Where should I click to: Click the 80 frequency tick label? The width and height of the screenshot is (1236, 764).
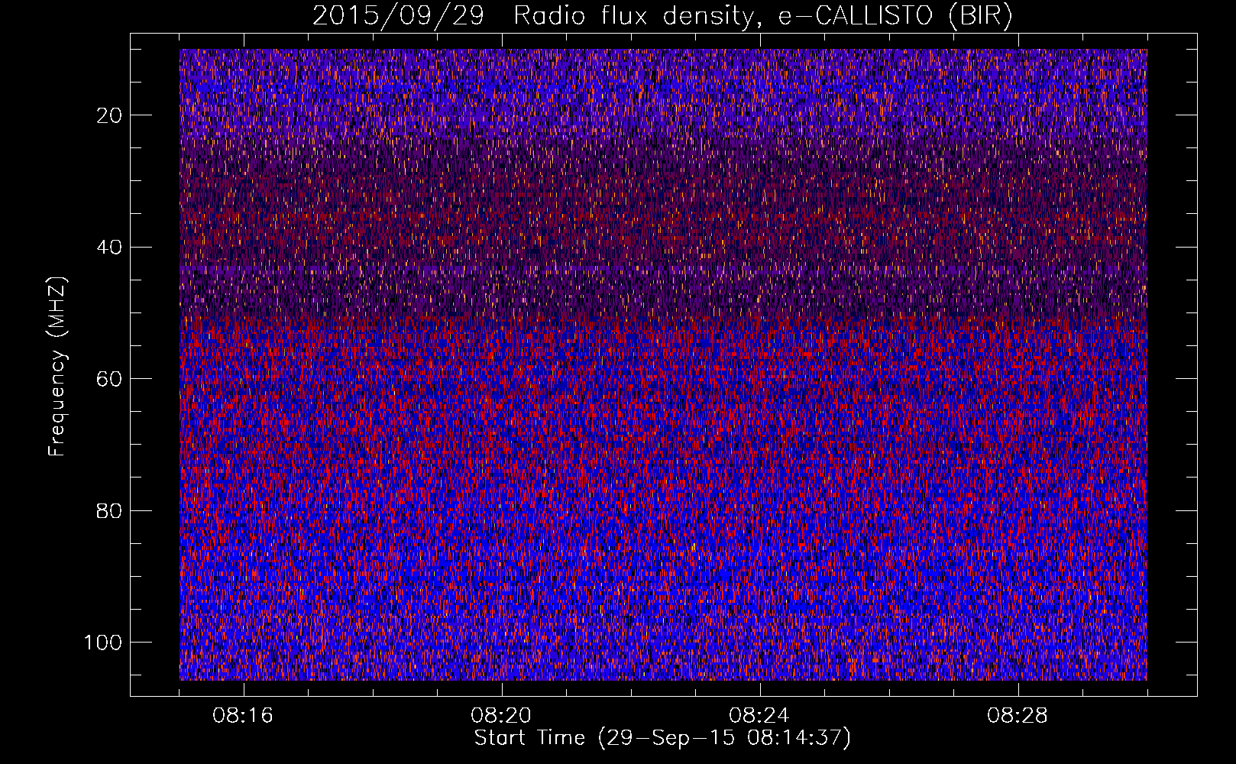point(110,510)
